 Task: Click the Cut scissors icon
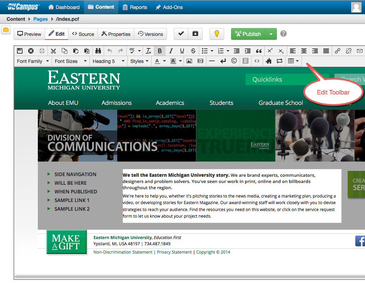[53, 51]
